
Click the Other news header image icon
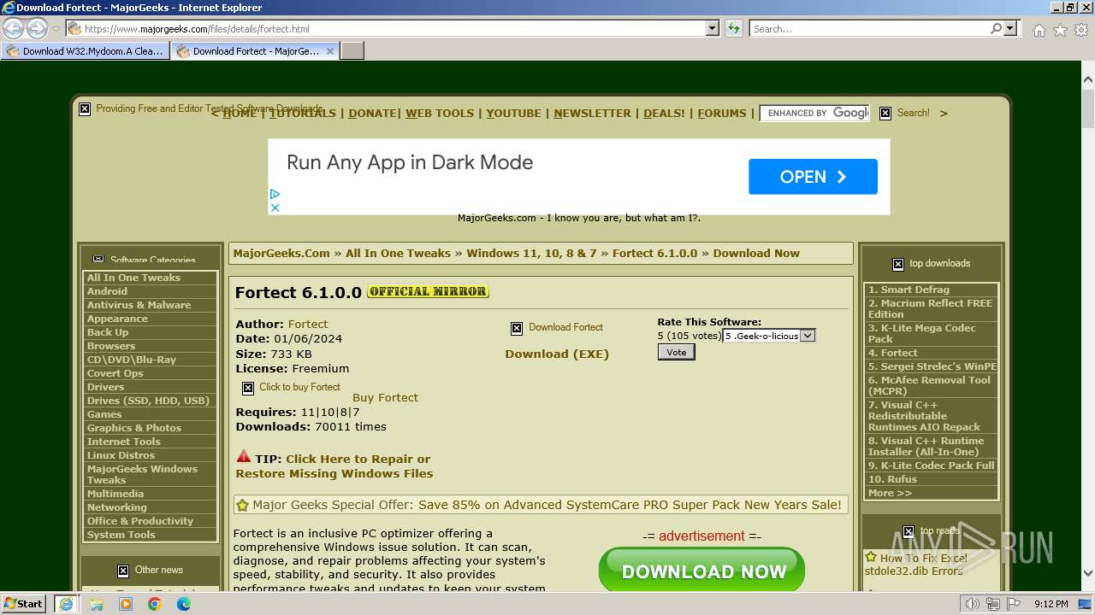click(x=123, y=571)
